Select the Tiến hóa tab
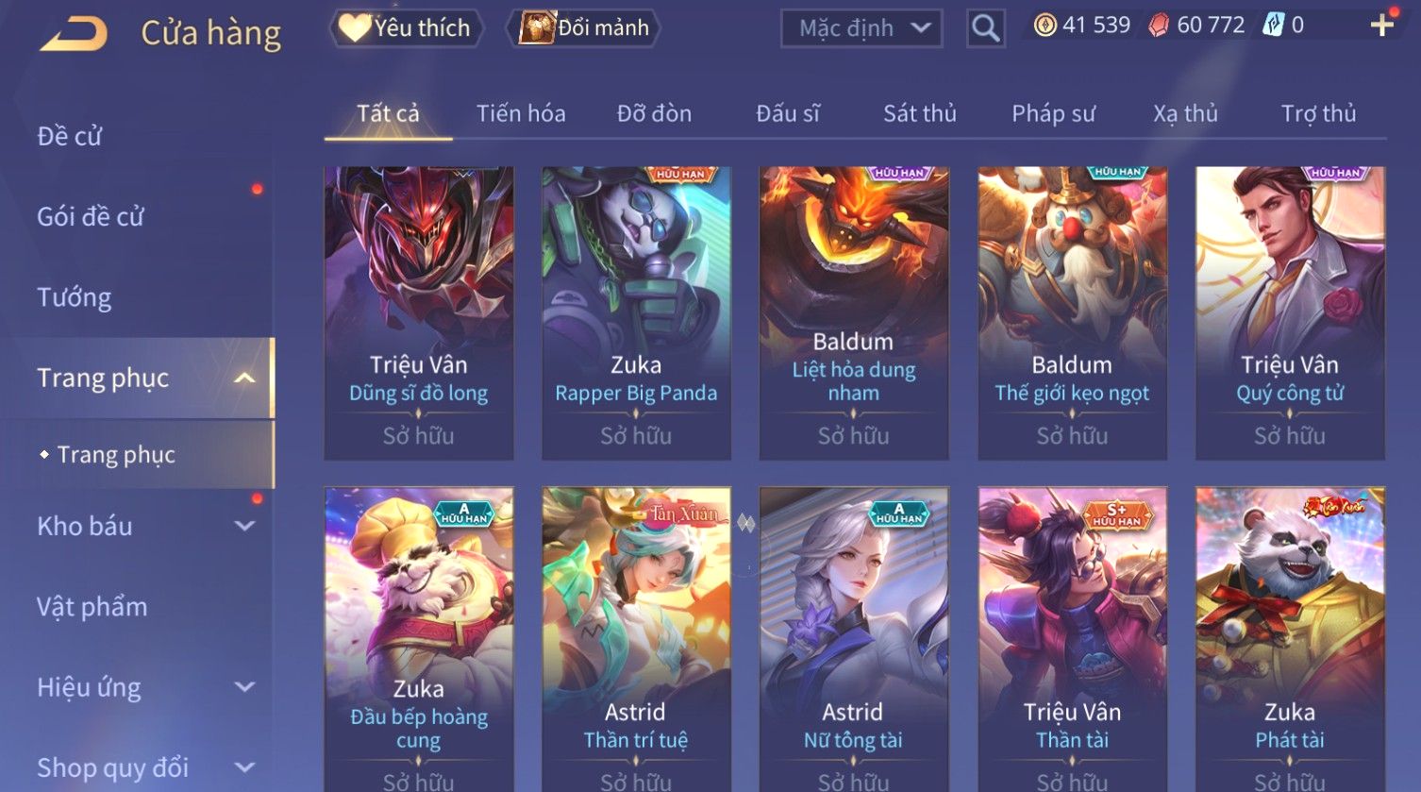The height and width of the screenshot is (792, 1421). pyautogui.click(x=521, y=114)
